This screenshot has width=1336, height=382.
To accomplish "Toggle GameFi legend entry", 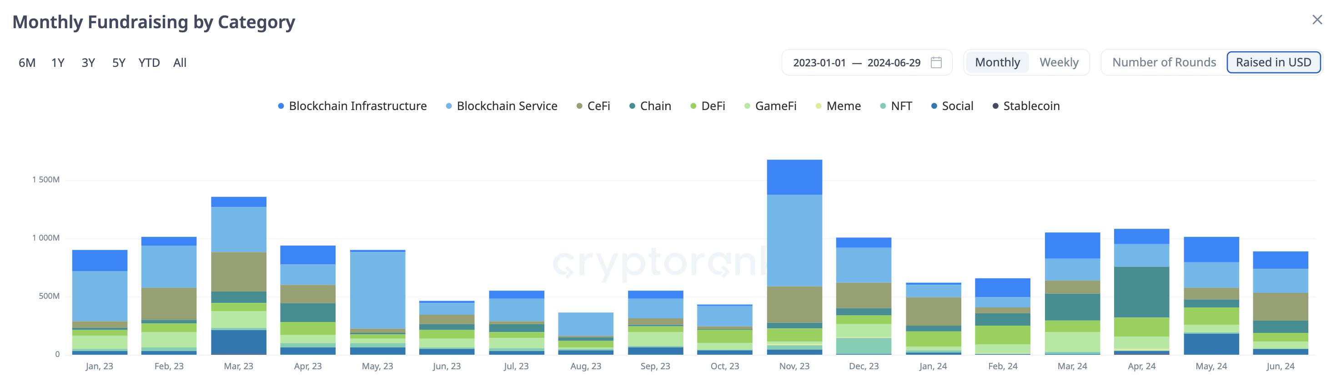I will (771, 106).
